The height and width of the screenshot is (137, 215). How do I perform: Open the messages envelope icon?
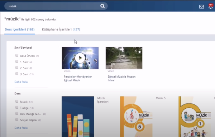coord(201,6)
